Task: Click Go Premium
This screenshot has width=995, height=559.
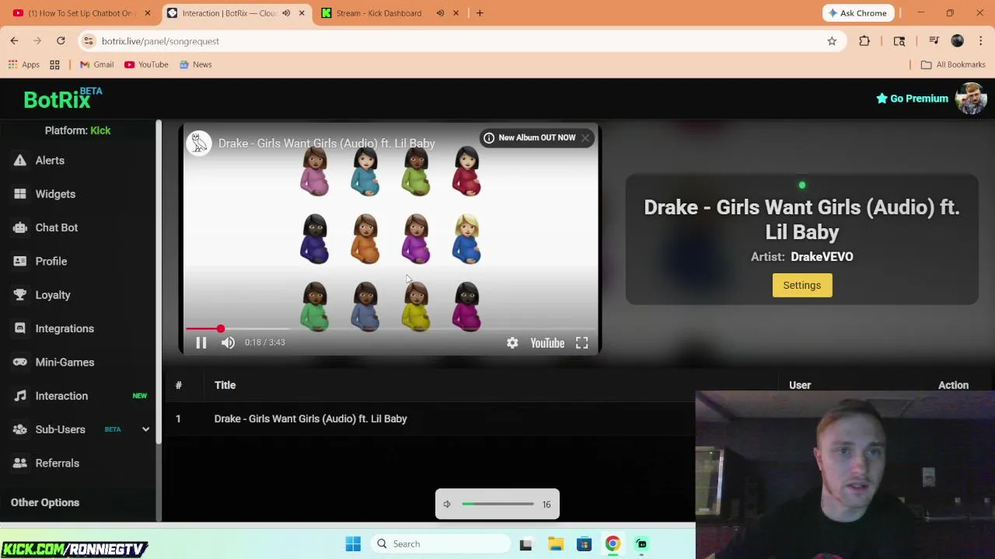Action: click(x=912, y=99)
